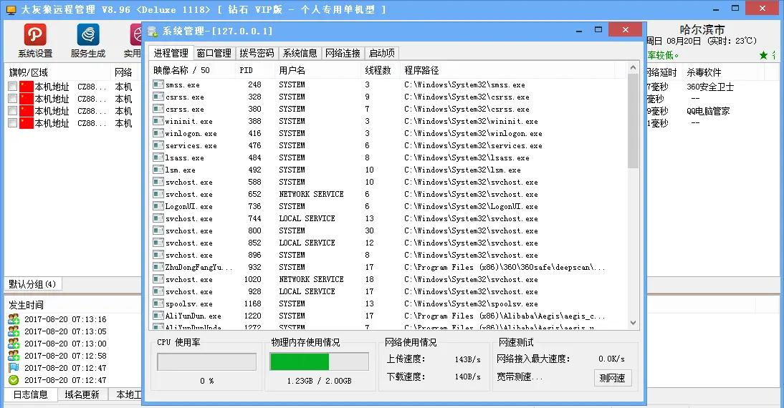Click log icon for 07:12:58 entry
This screenshot has width=784, height=408.
(14, 356)
